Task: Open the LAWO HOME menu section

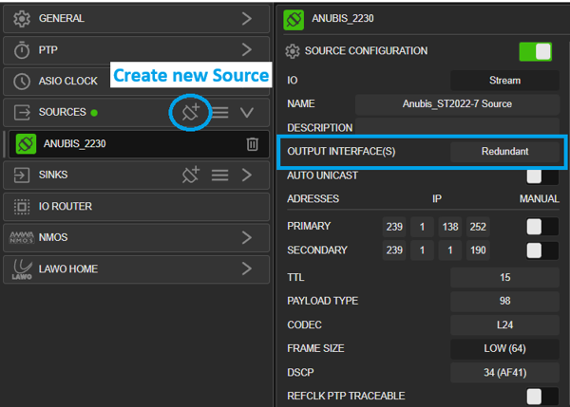Action: click(x=136, y=269)
